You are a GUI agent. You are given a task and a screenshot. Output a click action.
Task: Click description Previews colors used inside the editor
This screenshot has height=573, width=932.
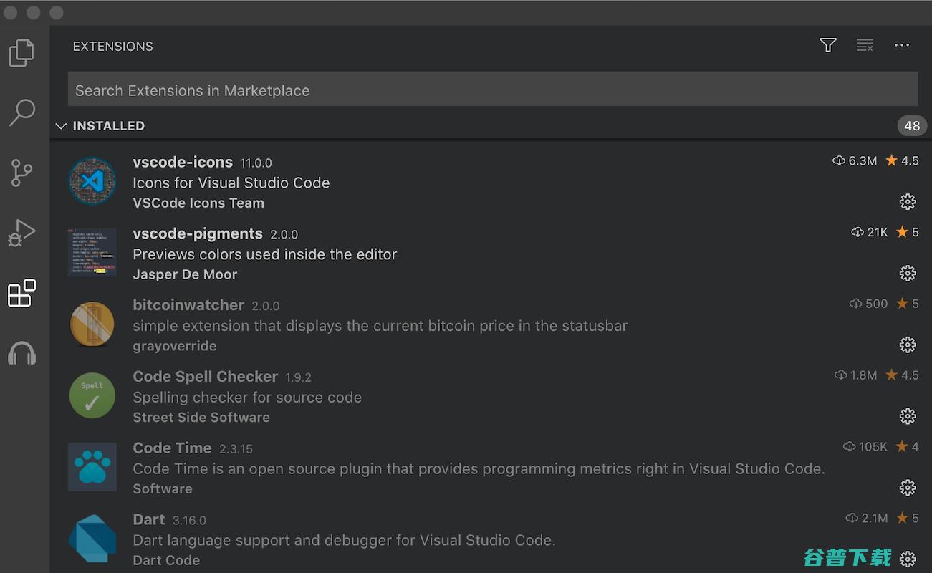(264, 254)
